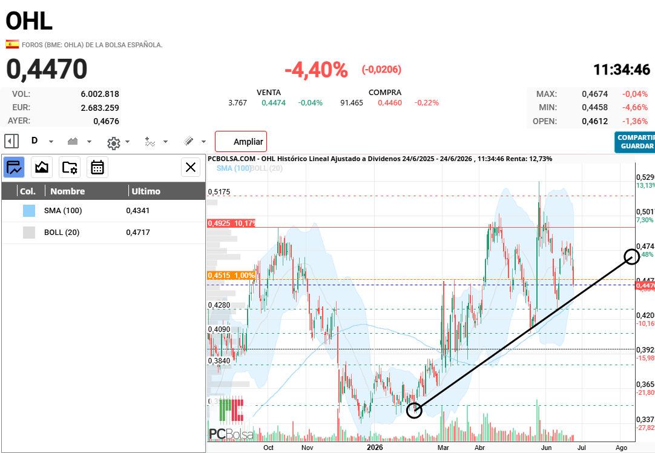The width and height of the screenshot is (655, 453).
Task: Open the D timeframe selector
Action: (35, 141)
